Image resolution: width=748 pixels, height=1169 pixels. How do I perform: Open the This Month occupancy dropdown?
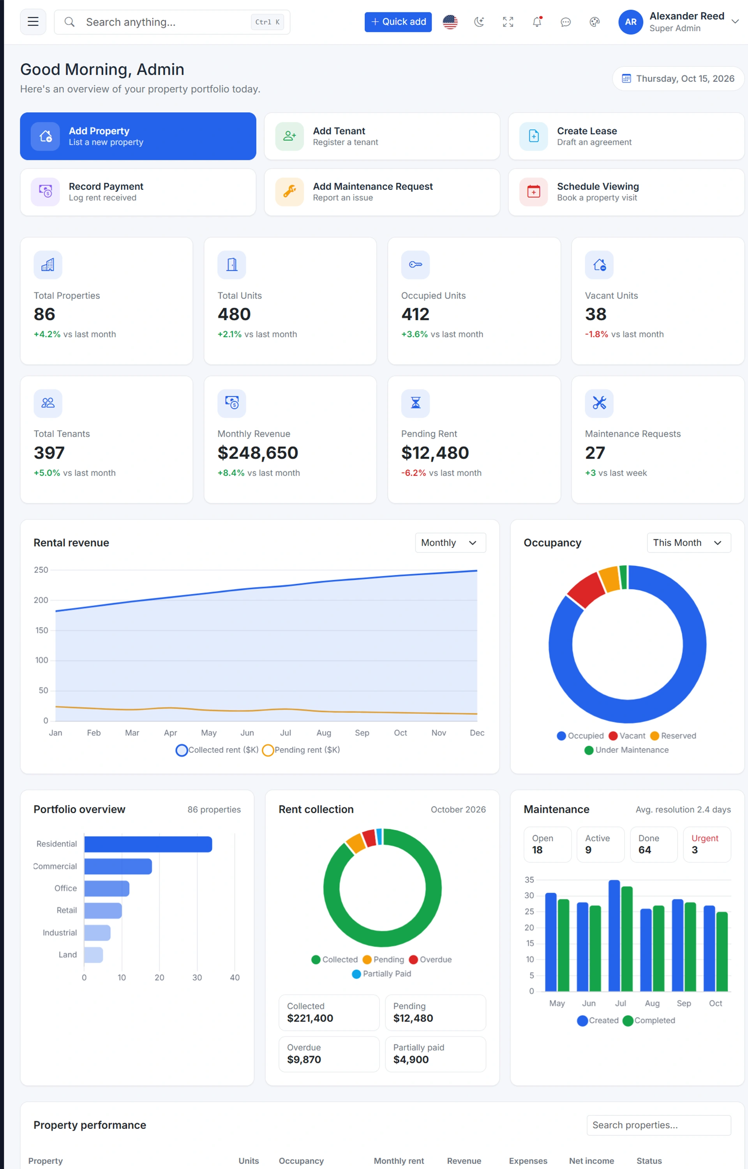689,542
